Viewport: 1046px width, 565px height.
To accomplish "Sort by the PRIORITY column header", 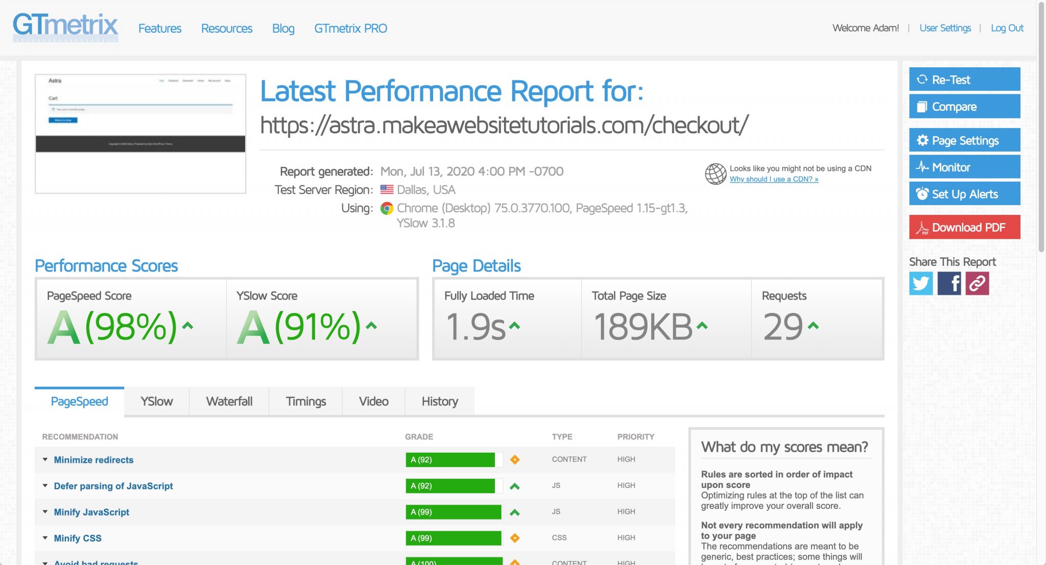I will click(636, 437).
